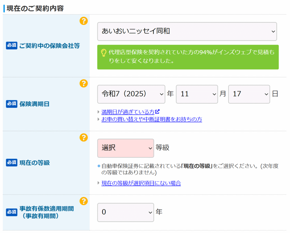Click the lightbulb icon in green banner
290x233 pixels.
(x=104, y=53)
